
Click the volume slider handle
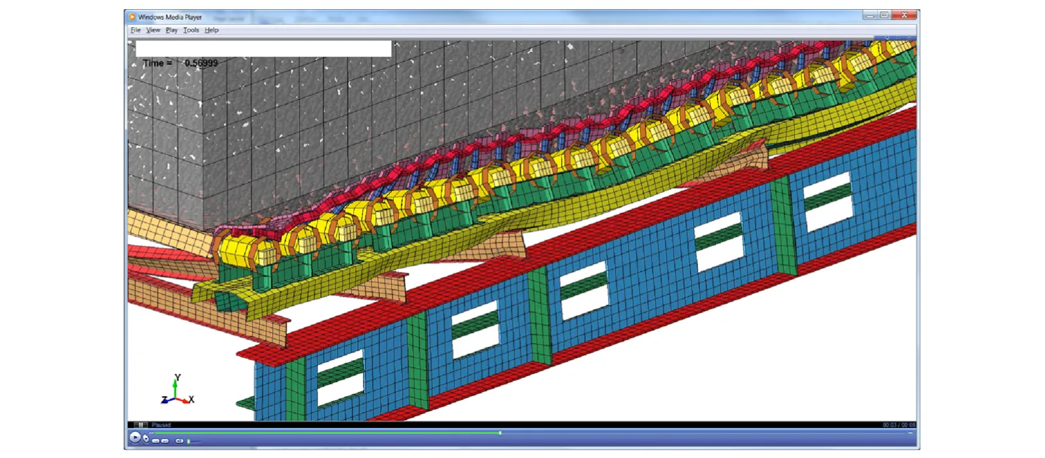(188, 442)
